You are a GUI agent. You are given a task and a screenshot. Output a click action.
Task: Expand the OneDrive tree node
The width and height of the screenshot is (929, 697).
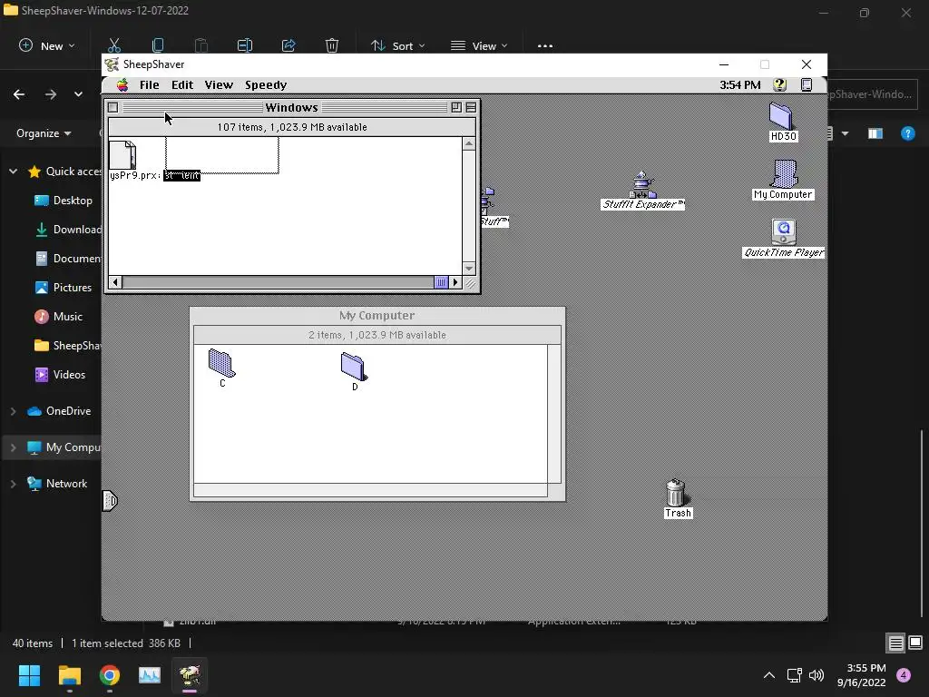point(13,411)
